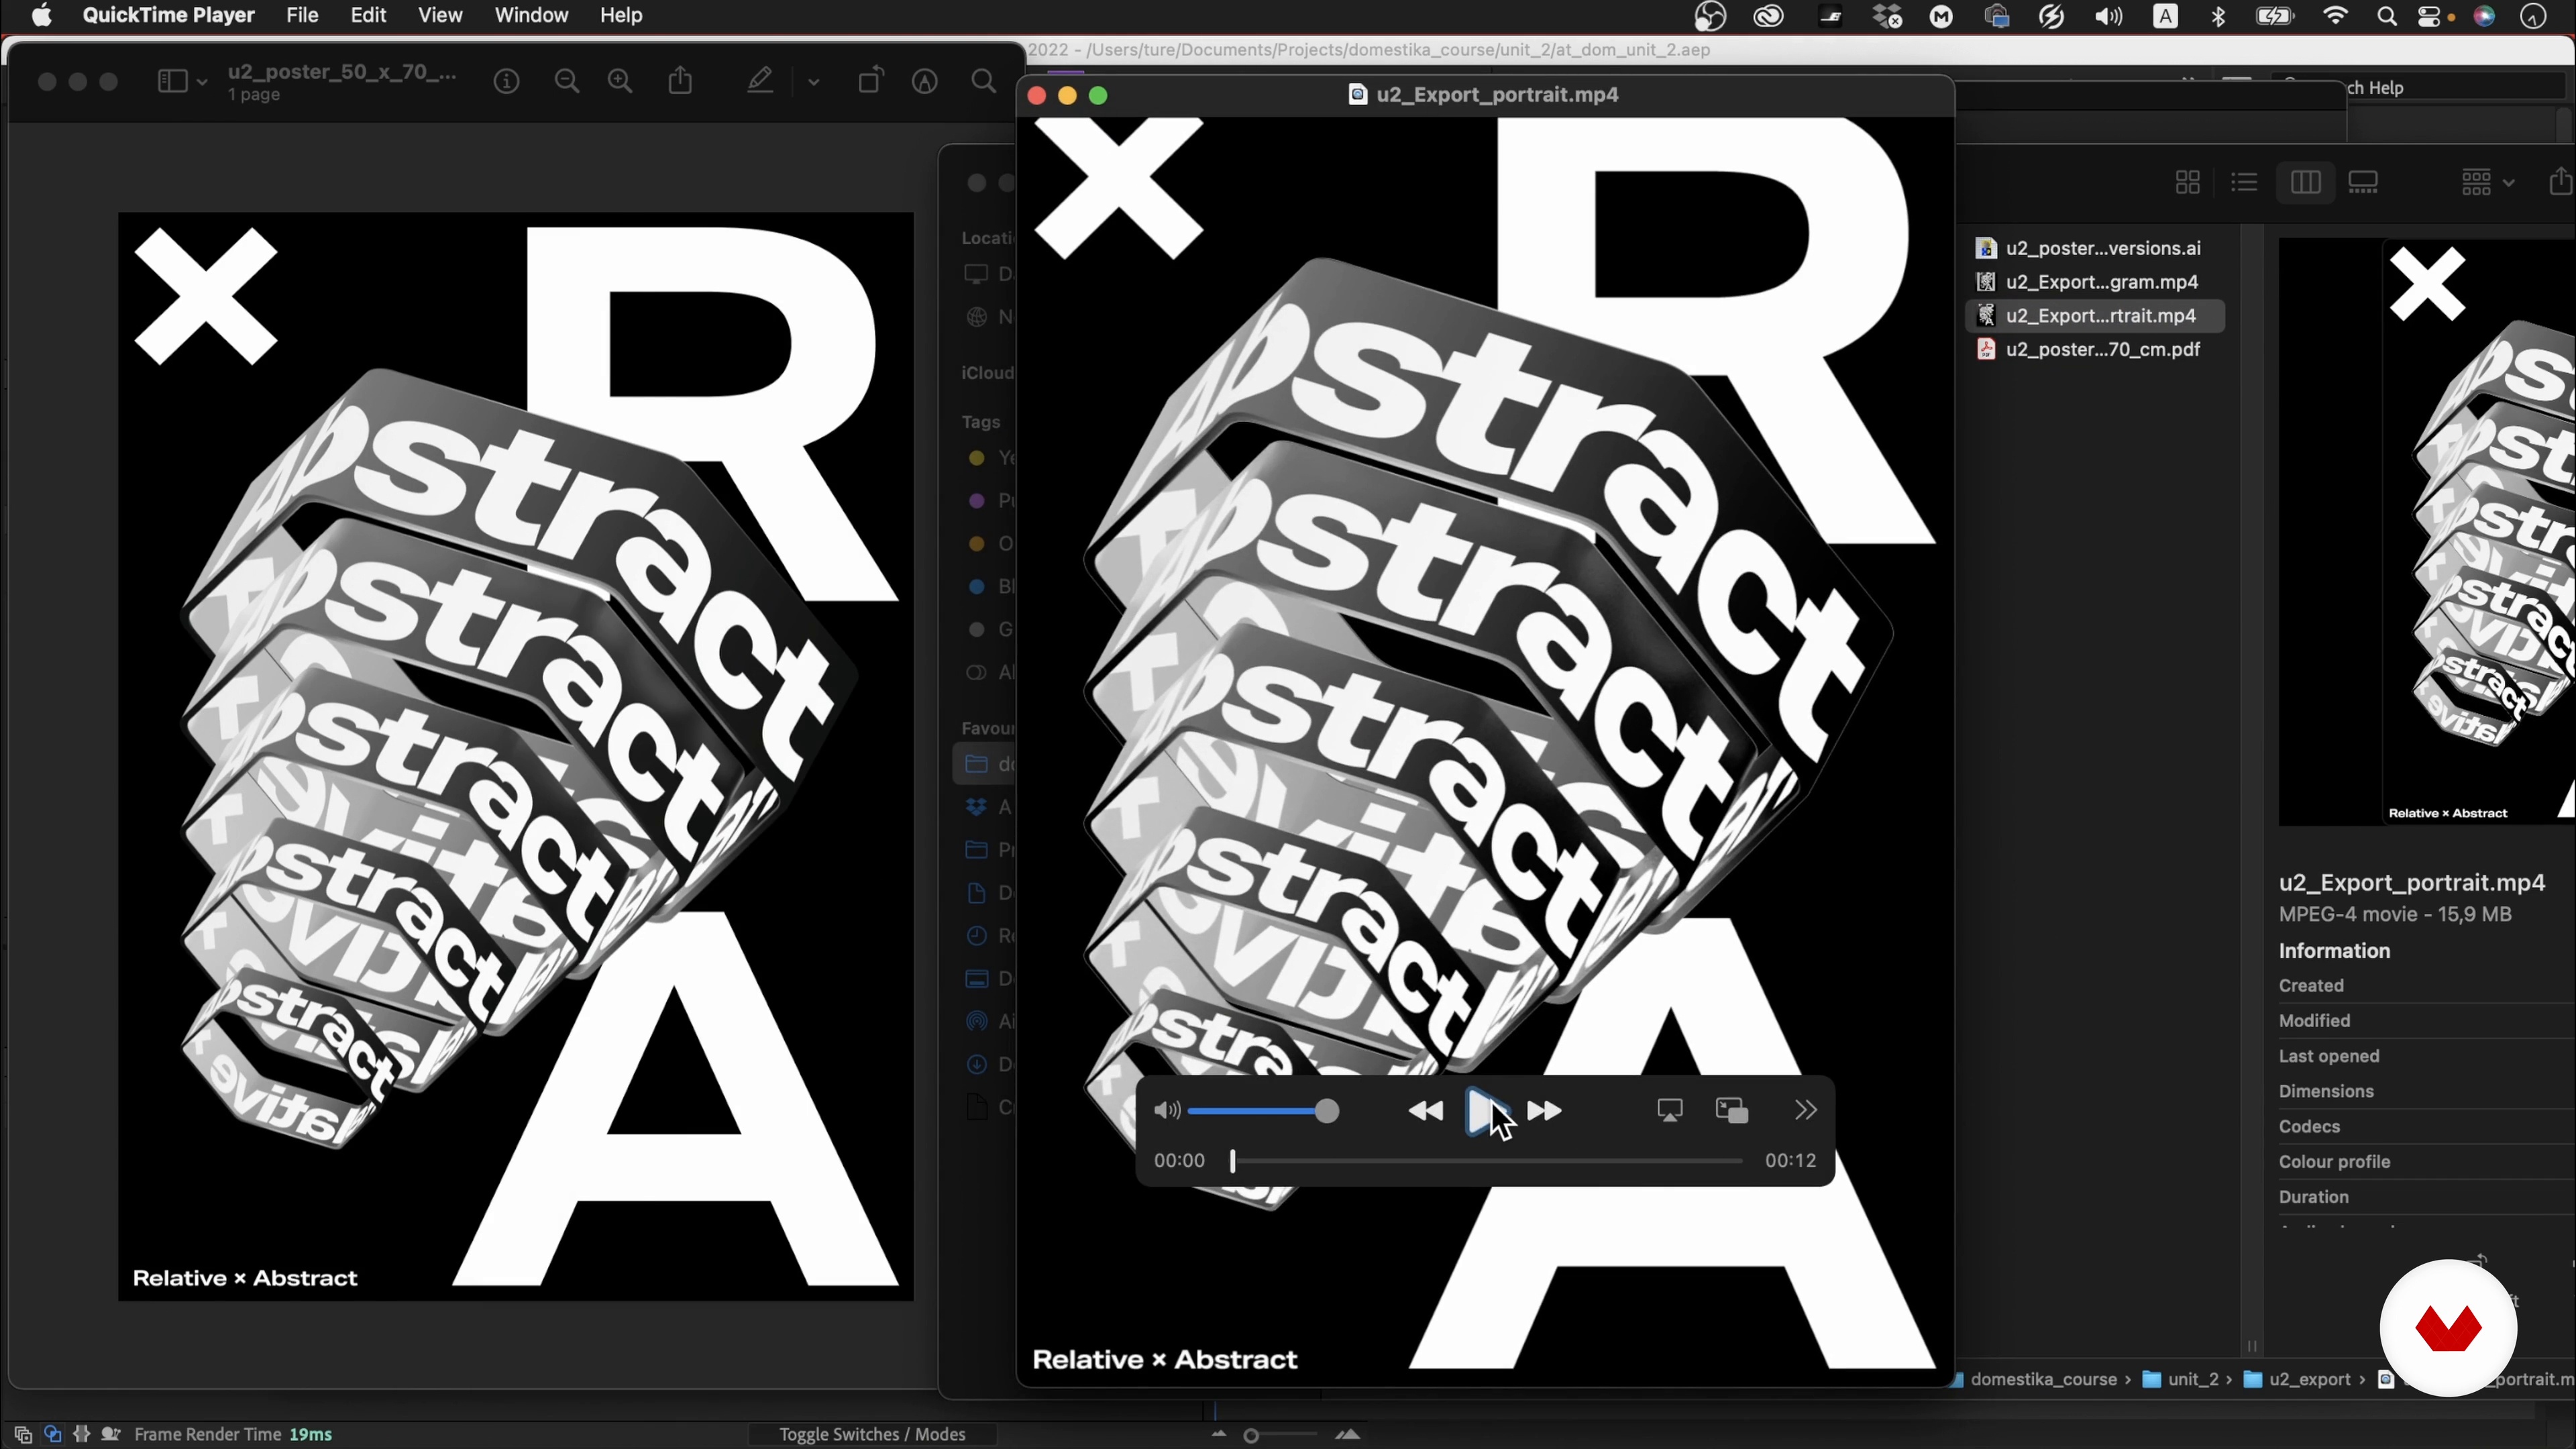Click the rewind button in QuickTime
Image resolution: width=2576 pixels, height=1449 pixels.
(x=1425, y=1111)
